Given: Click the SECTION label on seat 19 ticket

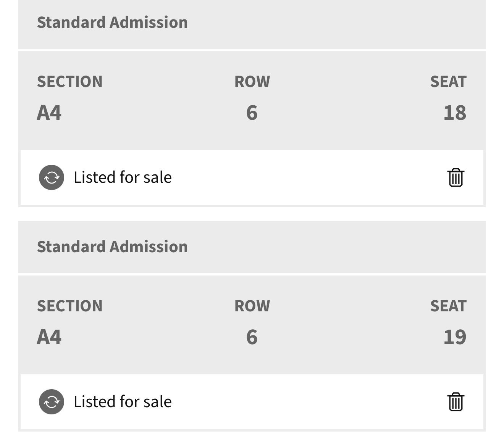Looking at the screenshot, I should [69, 306].
